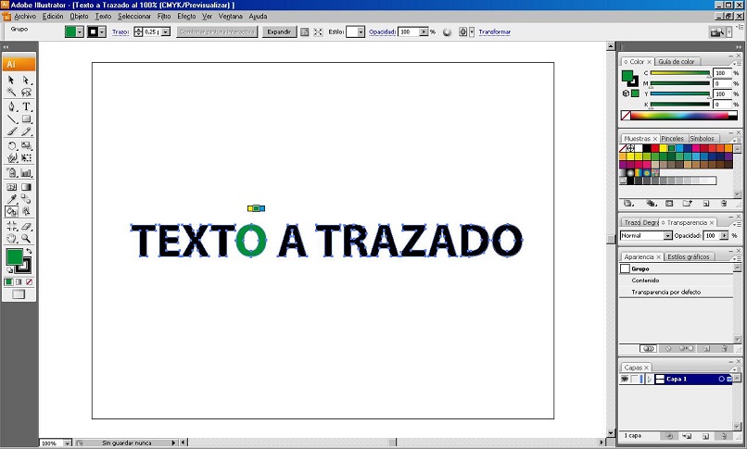Open the Transformar link

[495, 31]
